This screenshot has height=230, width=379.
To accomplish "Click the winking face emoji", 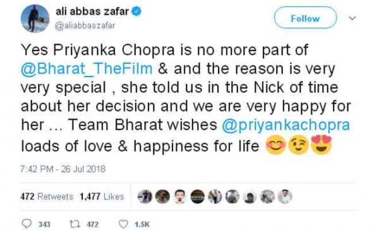I will pyautogui.click(x=299, y=145).
